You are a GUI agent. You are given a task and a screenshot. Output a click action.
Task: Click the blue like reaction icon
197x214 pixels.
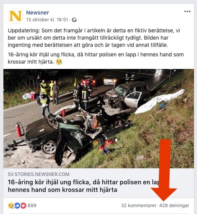pyautogui.click(x=18, y=206)
